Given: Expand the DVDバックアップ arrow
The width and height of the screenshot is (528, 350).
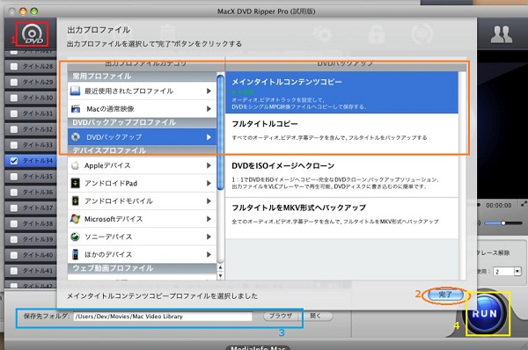Looking at the screenshot, I should (209, 137).
